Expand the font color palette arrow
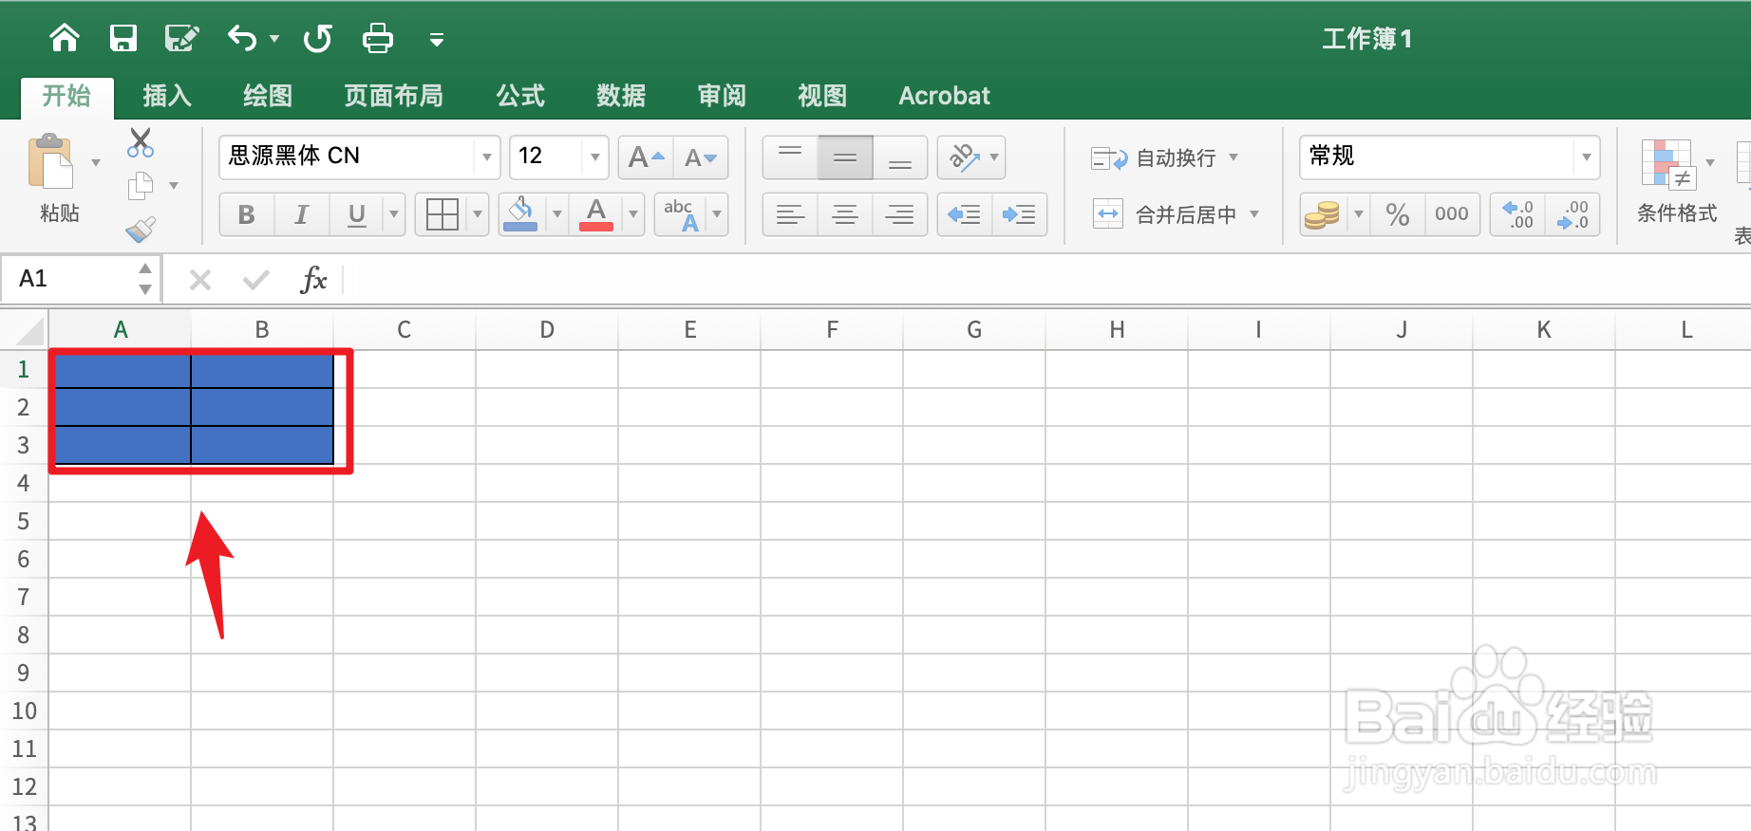The image size is (1751, 831). click(633, 214)
